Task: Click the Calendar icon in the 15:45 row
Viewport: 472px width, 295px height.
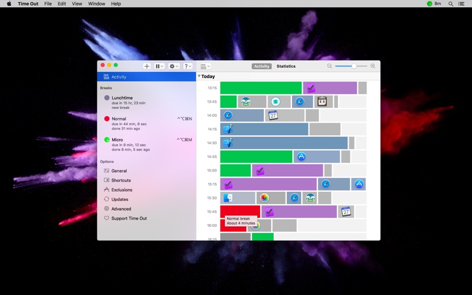Action: tap(346, 212)
